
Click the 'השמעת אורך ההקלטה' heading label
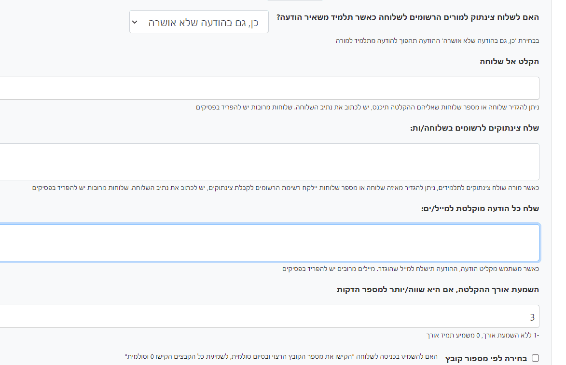(x=438, y=290)
